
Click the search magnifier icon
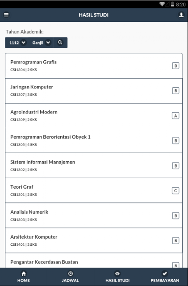tap(60, 42)
